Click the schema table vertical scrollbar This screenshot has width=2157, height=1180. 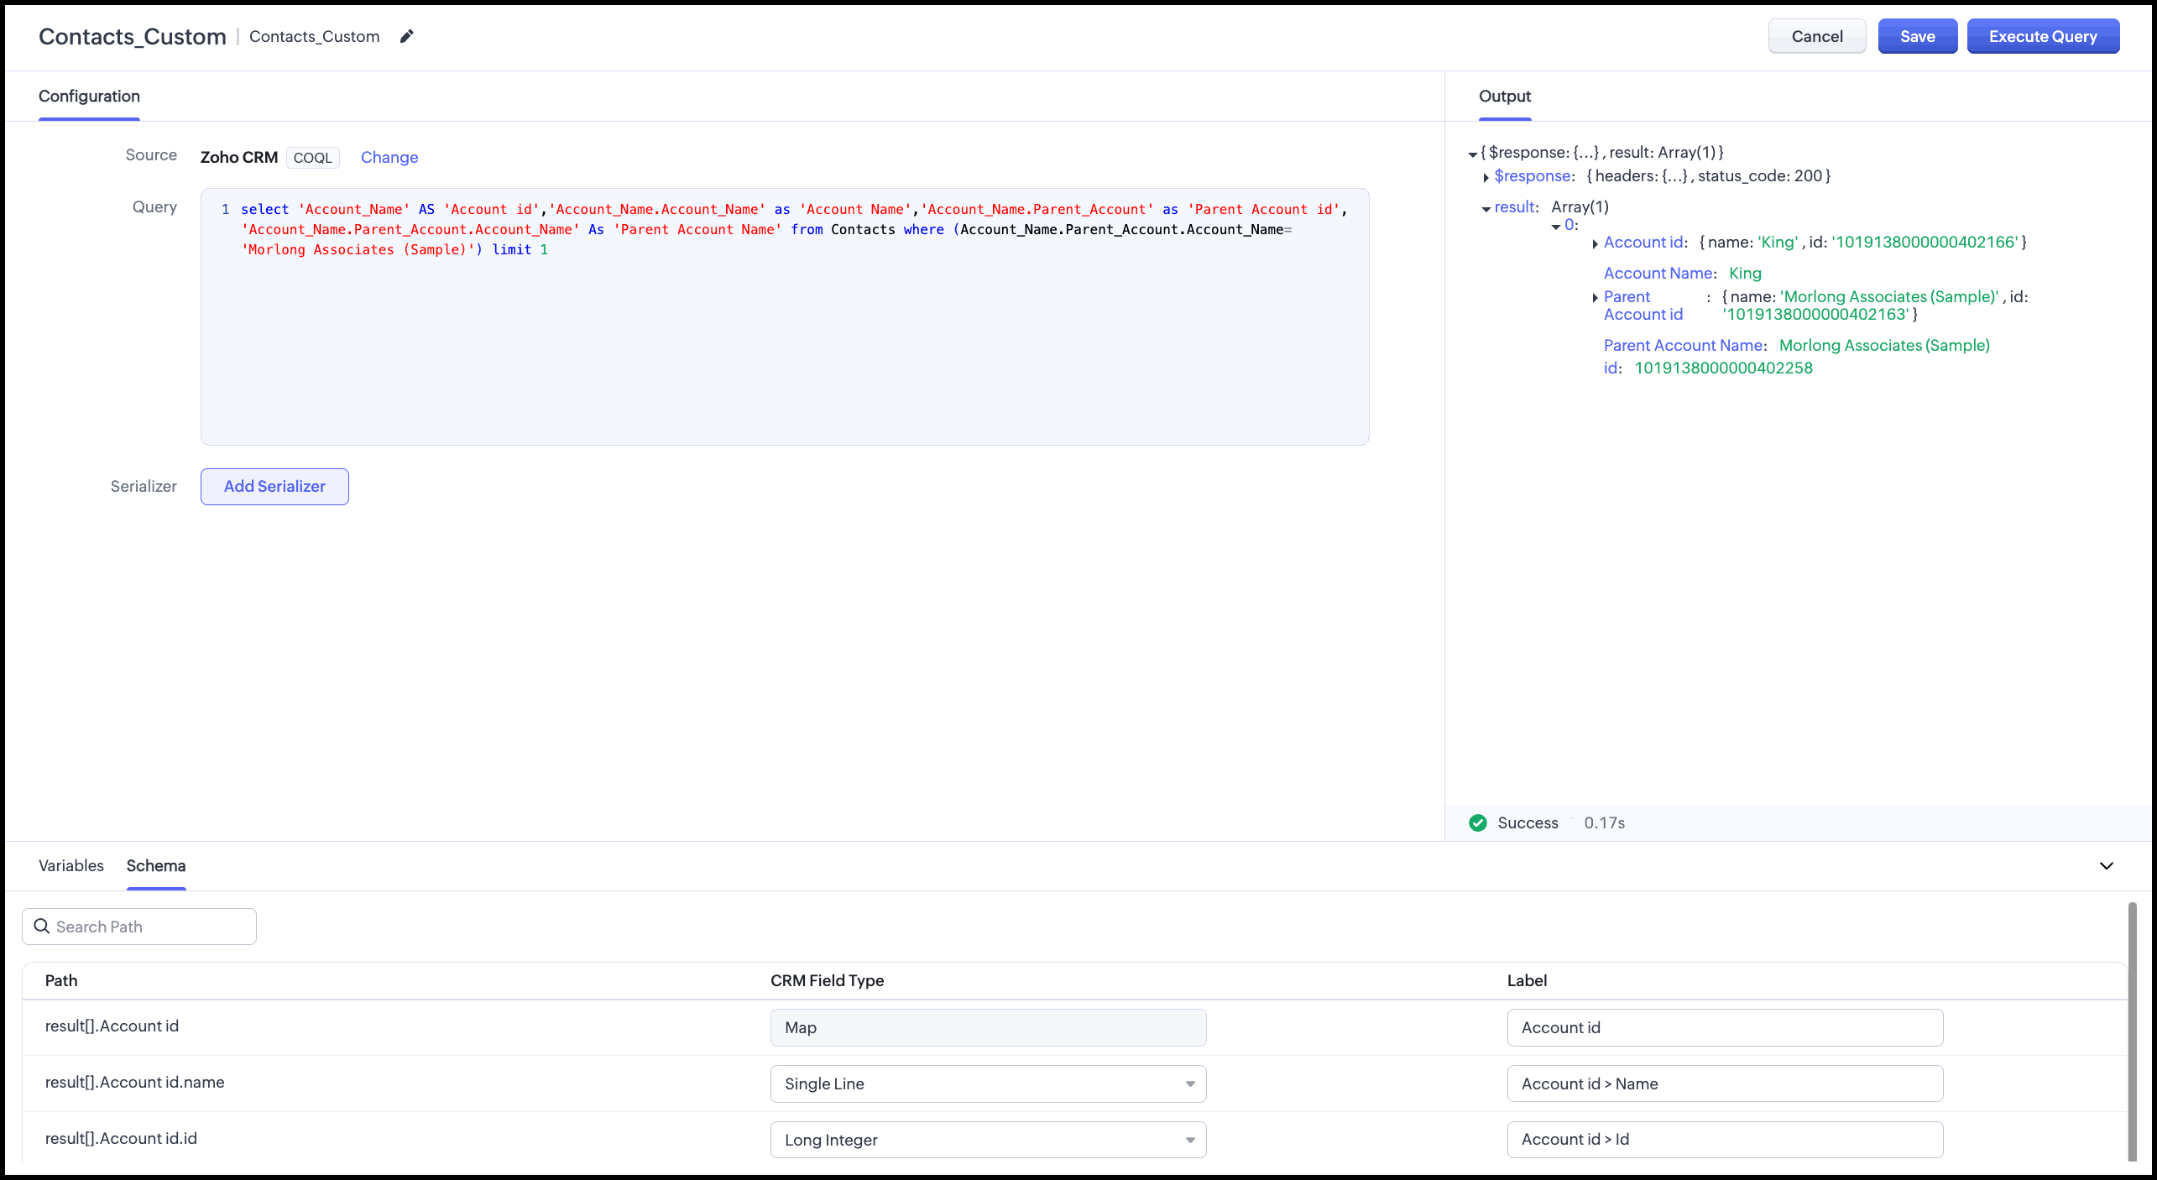(2132, 1032)
